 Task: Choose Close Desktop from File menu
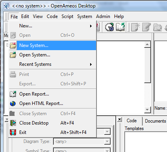(x=53, y=123)
